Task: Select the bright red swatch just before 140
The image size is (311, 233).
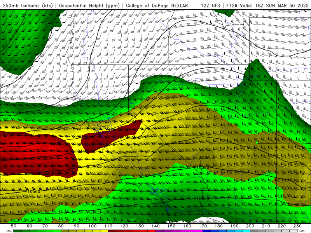Action: coord(152,231)
